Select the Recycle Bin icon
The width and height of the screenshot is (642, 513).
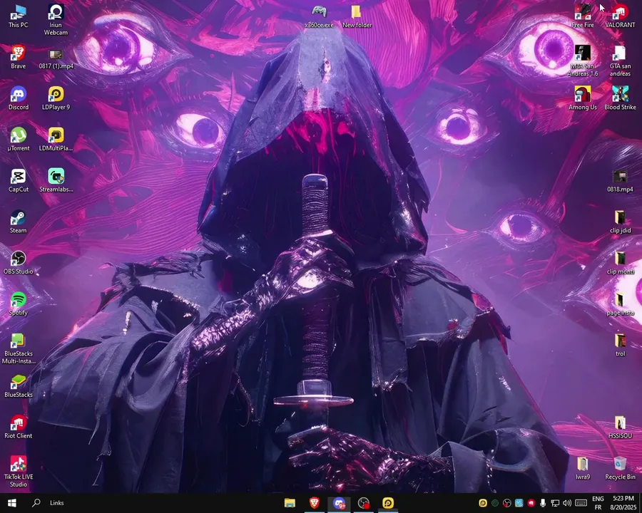coord(621,468)
